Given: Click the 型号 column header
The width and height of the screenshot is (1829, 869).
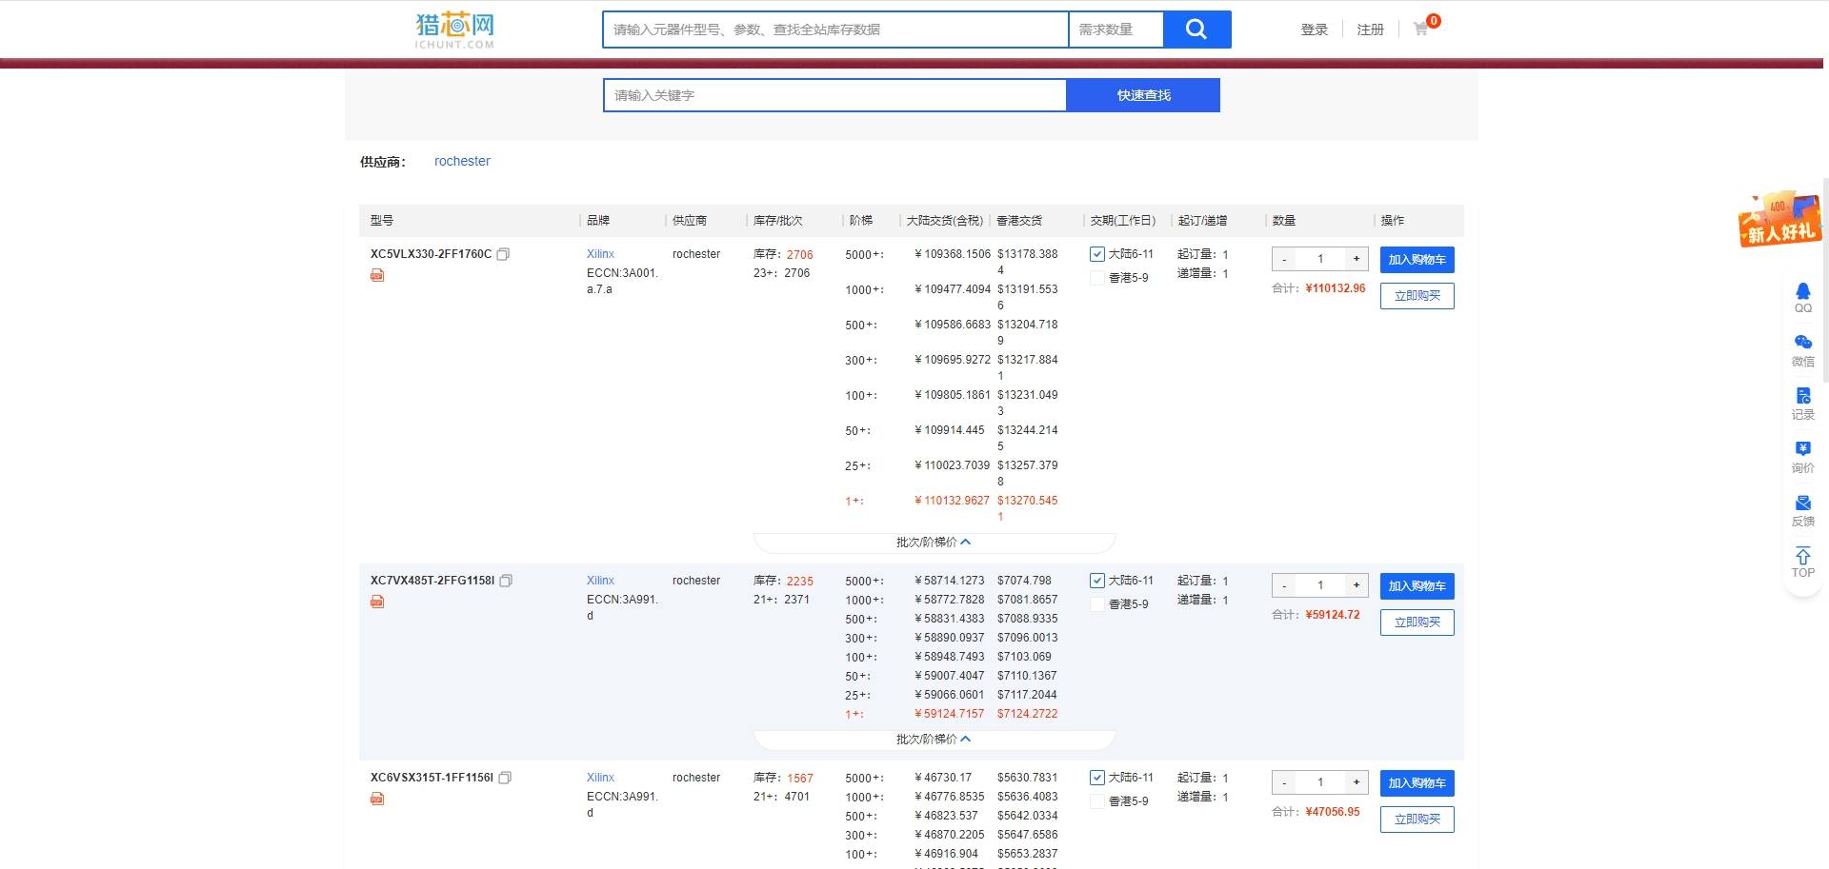Looking at the screenshot, I should tap(382, 221).
